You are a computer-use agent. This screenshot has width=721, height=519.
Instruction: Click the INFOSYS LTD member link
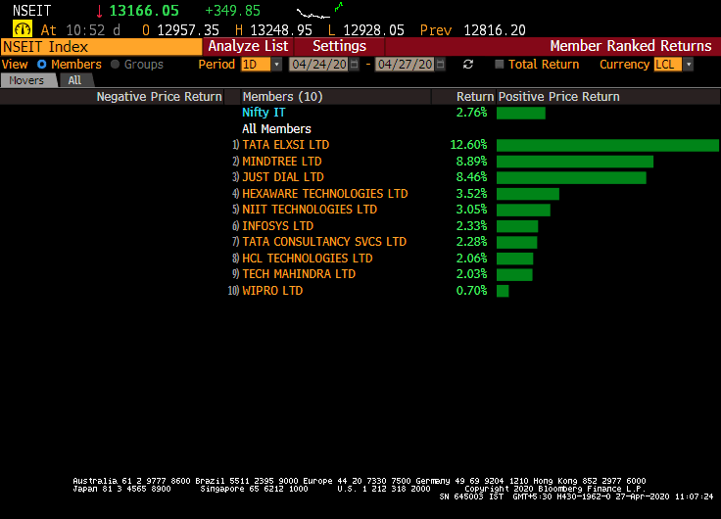277,226
